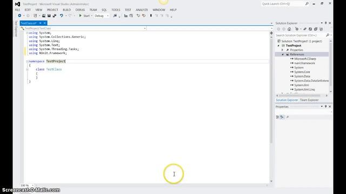Switch to the Team Explorer tab
Screen dimensions: 346x194
(309, 100)
